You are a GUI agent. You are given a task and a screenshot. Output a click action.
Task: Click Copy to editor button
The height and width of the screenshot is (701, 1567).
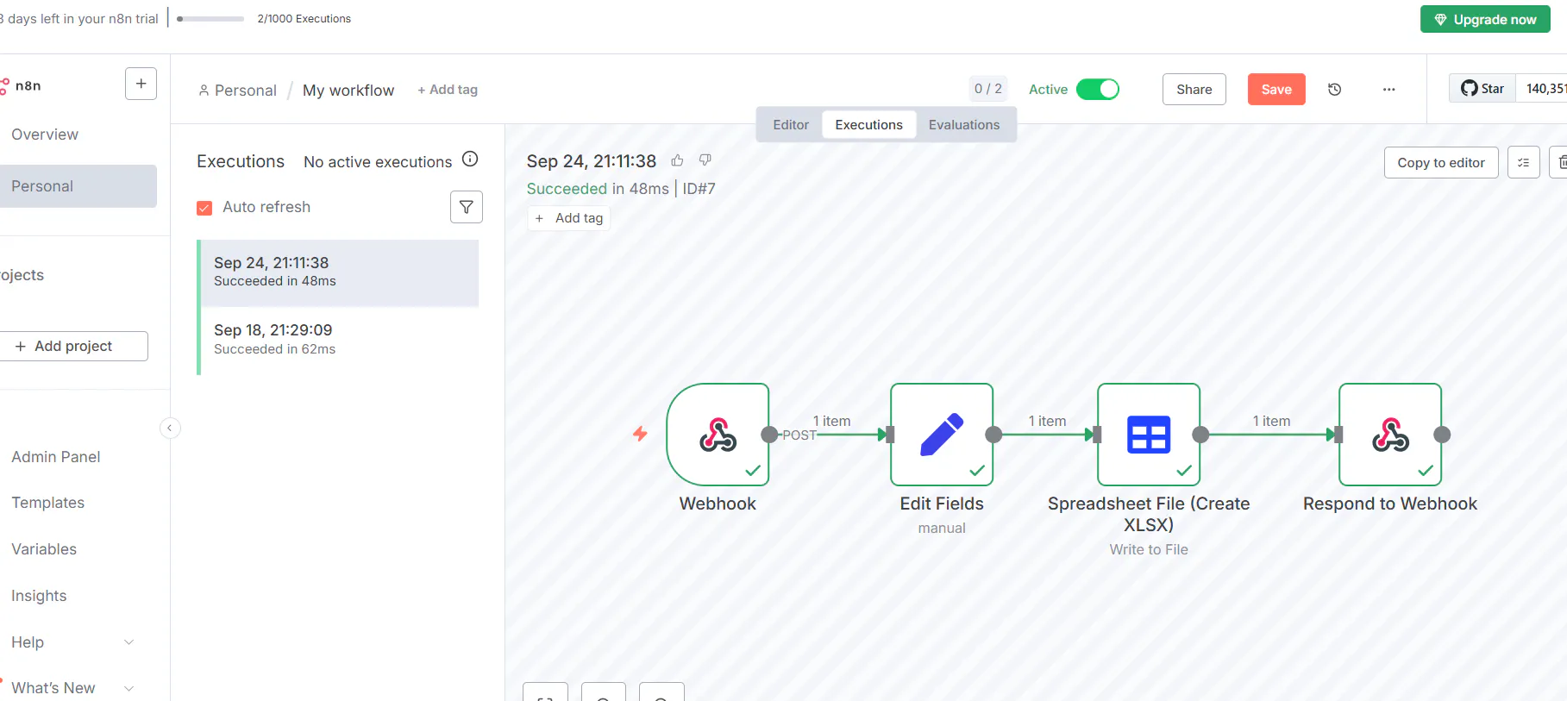pos(1441,162)
